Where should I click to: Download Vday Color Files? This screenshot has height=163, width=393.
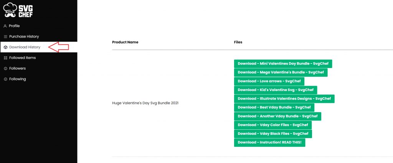pos(273,125)
